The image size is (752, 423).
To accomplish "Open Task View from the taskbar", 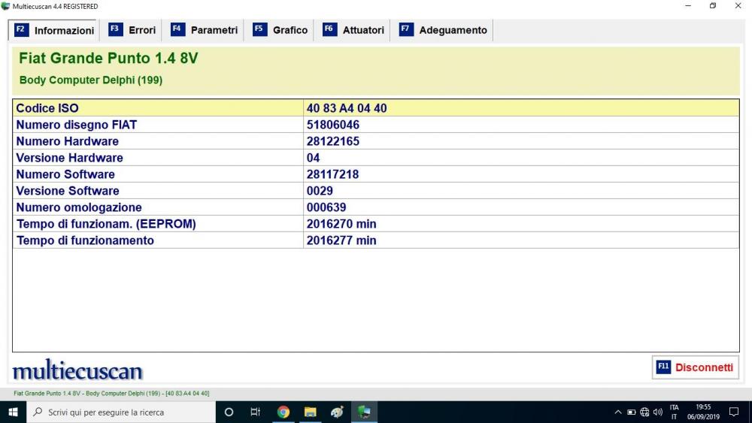I will 256,412.
